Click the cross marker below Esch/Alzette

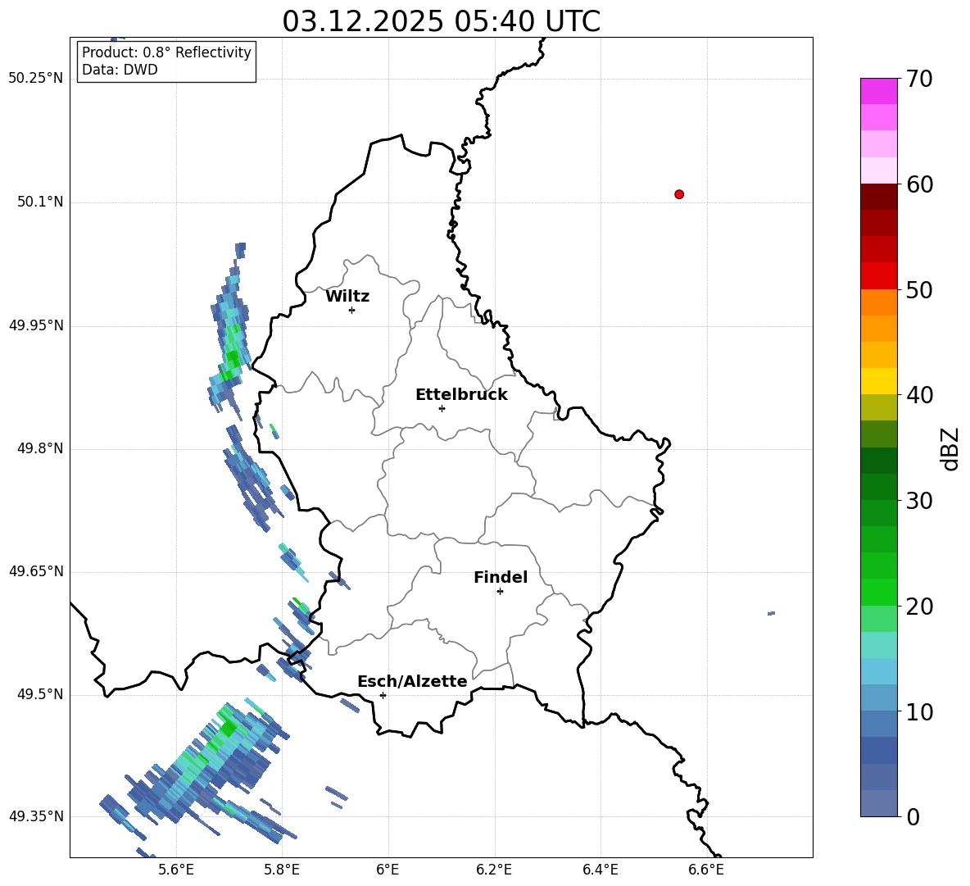[383, 695]
